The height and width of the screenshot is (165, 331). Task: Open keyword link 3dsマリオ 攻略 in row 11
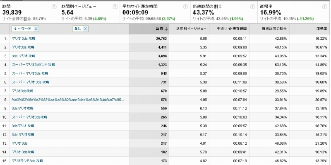coord(23,126)
